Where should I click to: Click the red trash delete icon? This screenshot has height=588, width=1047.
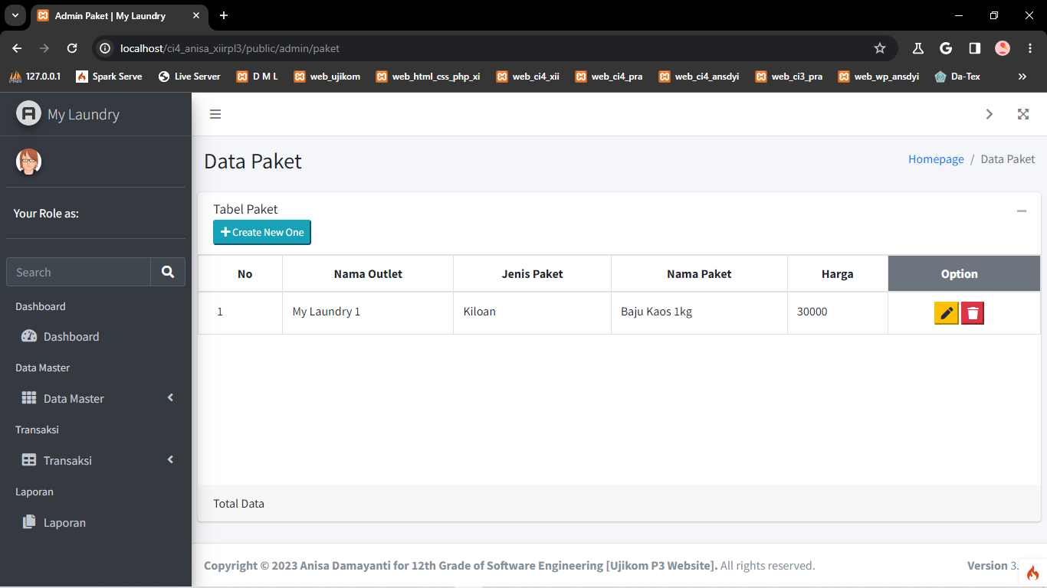pyautogui.click(x=972, y=312)
